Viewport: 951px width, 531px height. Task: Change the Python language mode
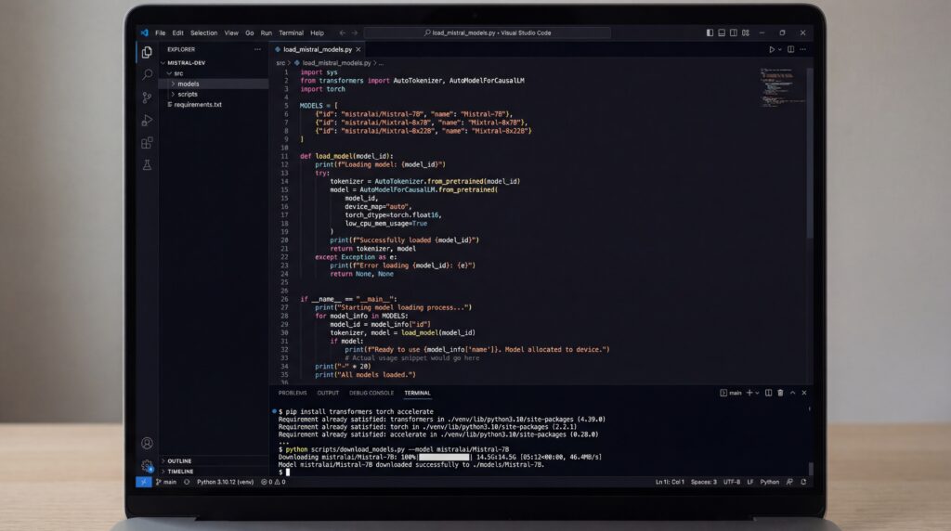click(770, 482)
